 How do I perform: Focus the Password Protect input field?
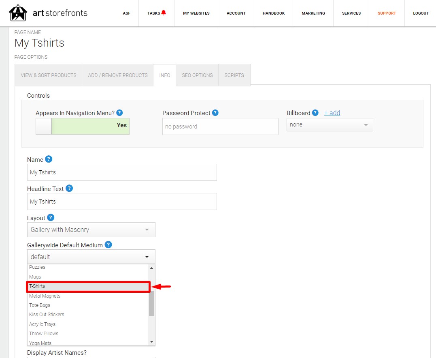click(x=220, y=126)
